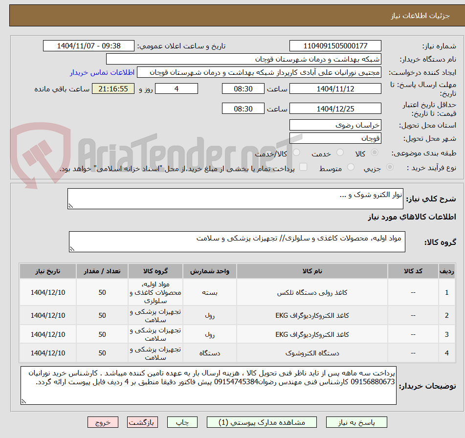Open اطلاعات تماس خریدار link
Screen dimensions: 465x438
pos(102,72)
